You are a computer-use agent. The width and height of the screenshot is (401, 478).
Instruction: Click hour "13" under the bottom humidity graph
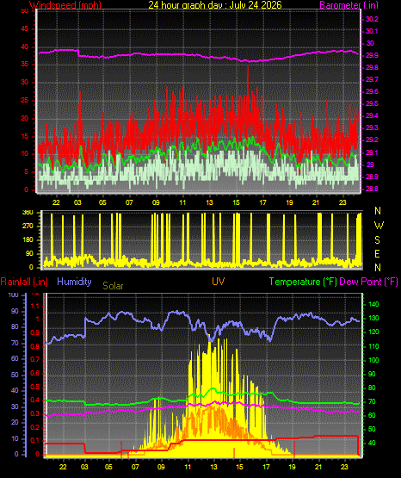coord(213,467)
